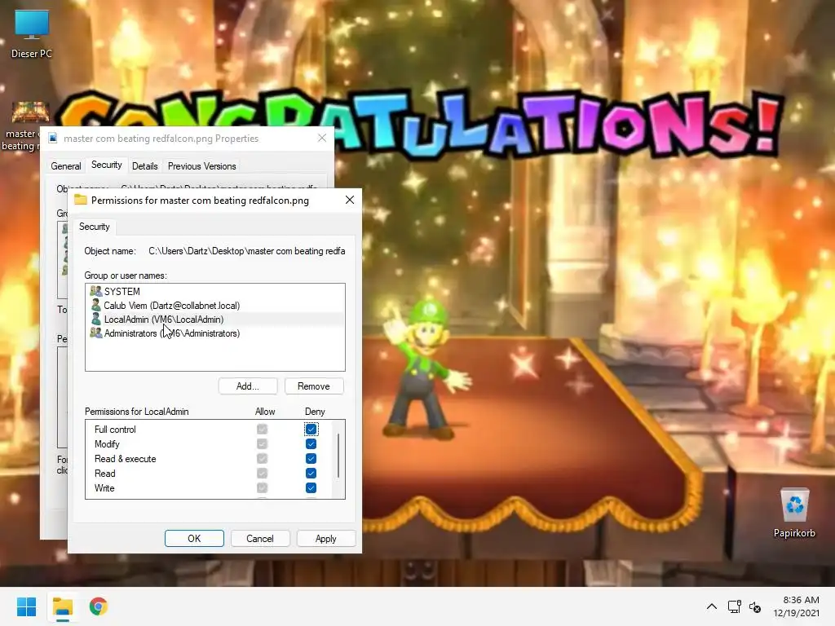This screenshot has width=835, height=626.
Task: Launch Google Chrome from the taskbar
Action: [99, 606]
